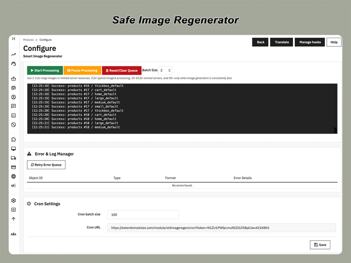Reset/Clear Queue with red button
The width and height of the screenshot is (351, 263).
pyautogui.click(x=122, y=70)
